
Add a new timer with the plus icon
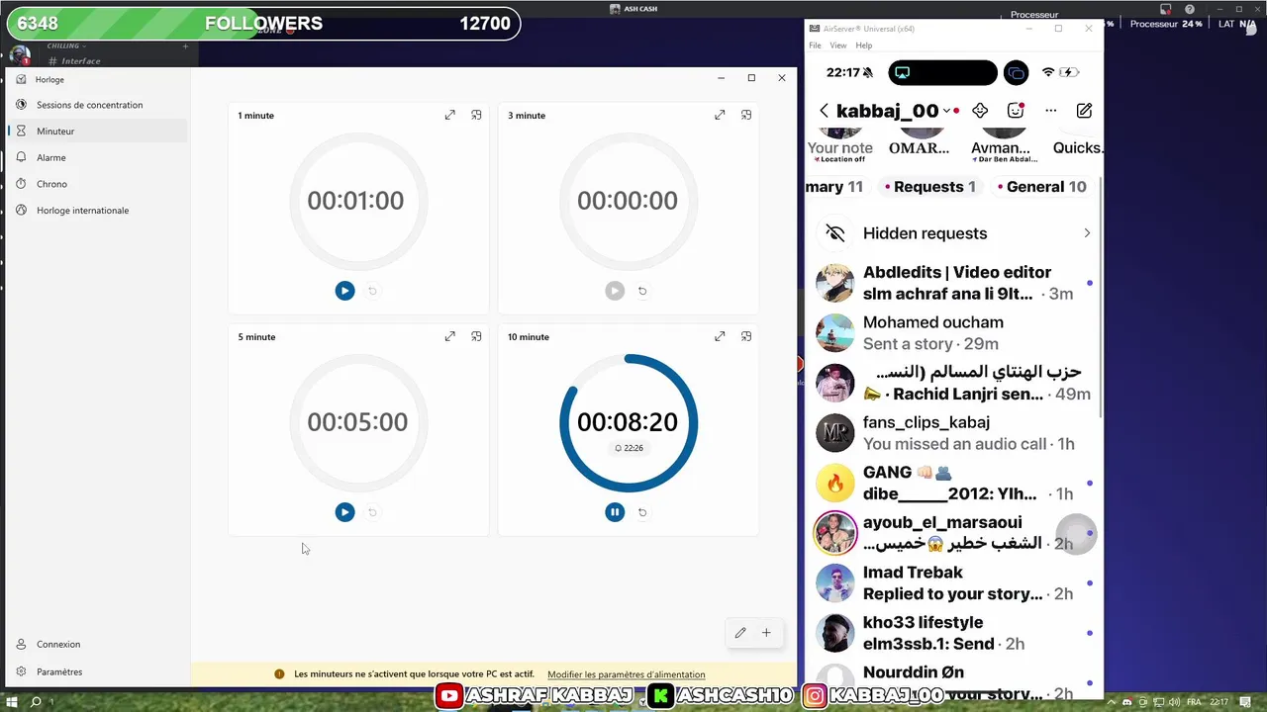(766, 633)
